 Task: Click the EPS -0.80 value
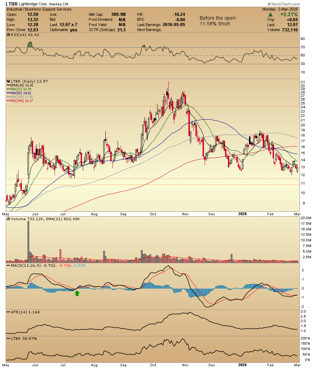point(180,20)
